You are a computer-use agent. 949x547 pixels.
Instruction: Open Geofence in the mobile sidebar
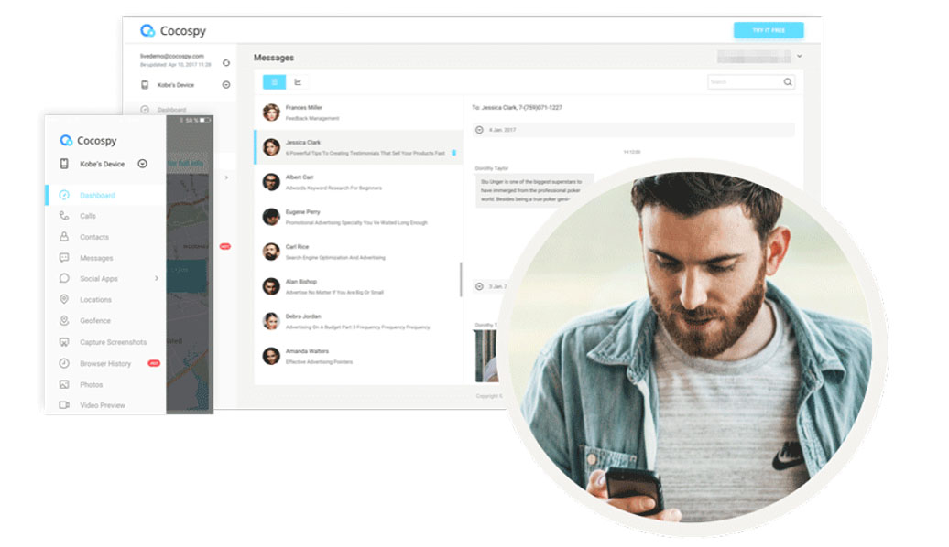click(95, 321)
